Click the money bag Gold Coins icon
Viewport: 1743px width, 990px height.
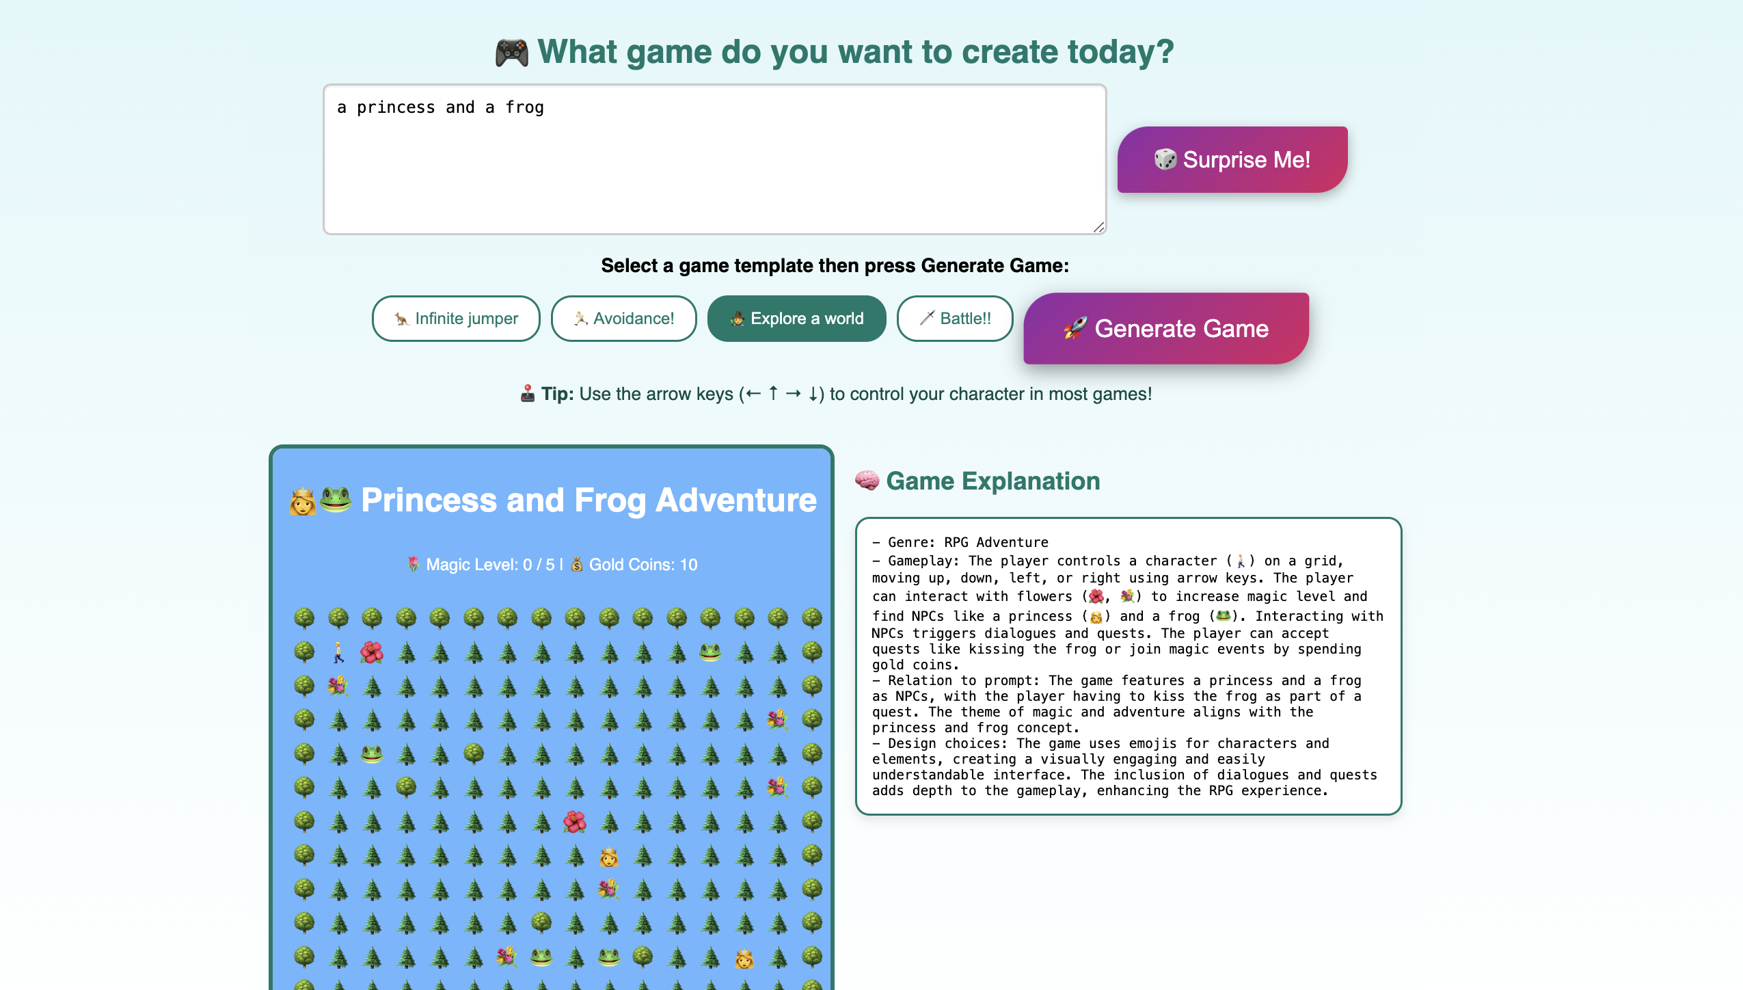click(x=577, y=565)
